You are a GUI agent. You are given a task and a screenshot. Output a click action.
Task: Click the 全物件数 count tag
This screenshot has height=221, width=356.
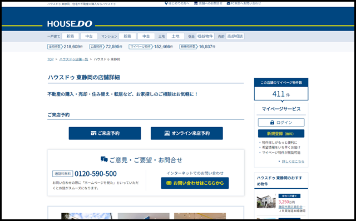coord(55,47)
